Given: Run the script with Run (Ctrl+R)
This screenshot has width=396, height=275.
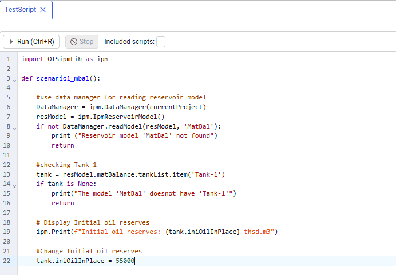Looking at the screenshot, I should pyautogui.click(x=31, y=42).
